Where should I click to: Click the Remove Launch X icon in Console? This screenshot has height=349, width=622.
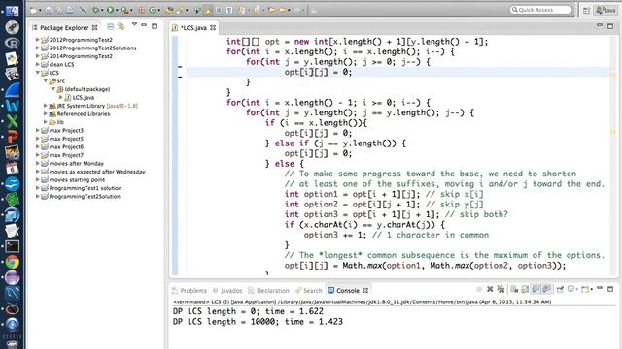coord(490,289)
